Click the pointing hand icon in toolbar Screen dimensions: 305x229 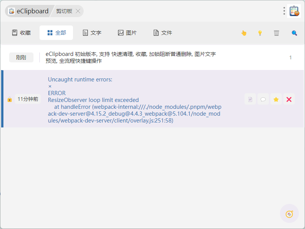(244, 33)
